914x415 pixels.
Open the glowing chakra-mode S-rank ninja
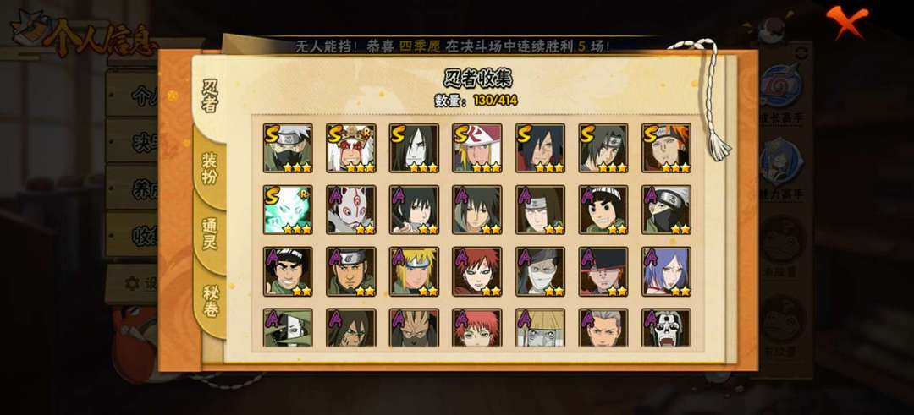click(288, 210)
